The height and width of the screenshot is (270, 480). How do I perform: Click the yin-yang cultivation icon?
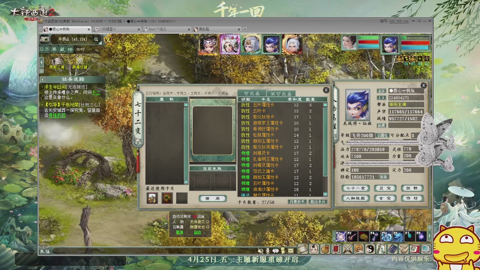click(x=370, y=249)
